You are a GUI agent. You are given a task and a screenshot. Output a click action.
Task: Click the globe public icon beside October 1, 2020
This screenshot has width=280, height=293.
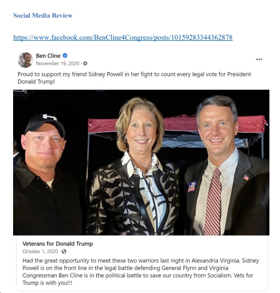(x=64, y=251)
